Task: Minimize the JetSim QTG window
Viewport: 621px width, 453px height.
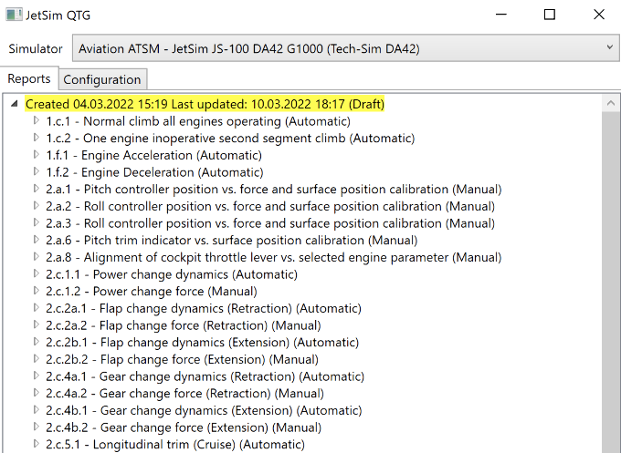Action: (x=501, y=15)
